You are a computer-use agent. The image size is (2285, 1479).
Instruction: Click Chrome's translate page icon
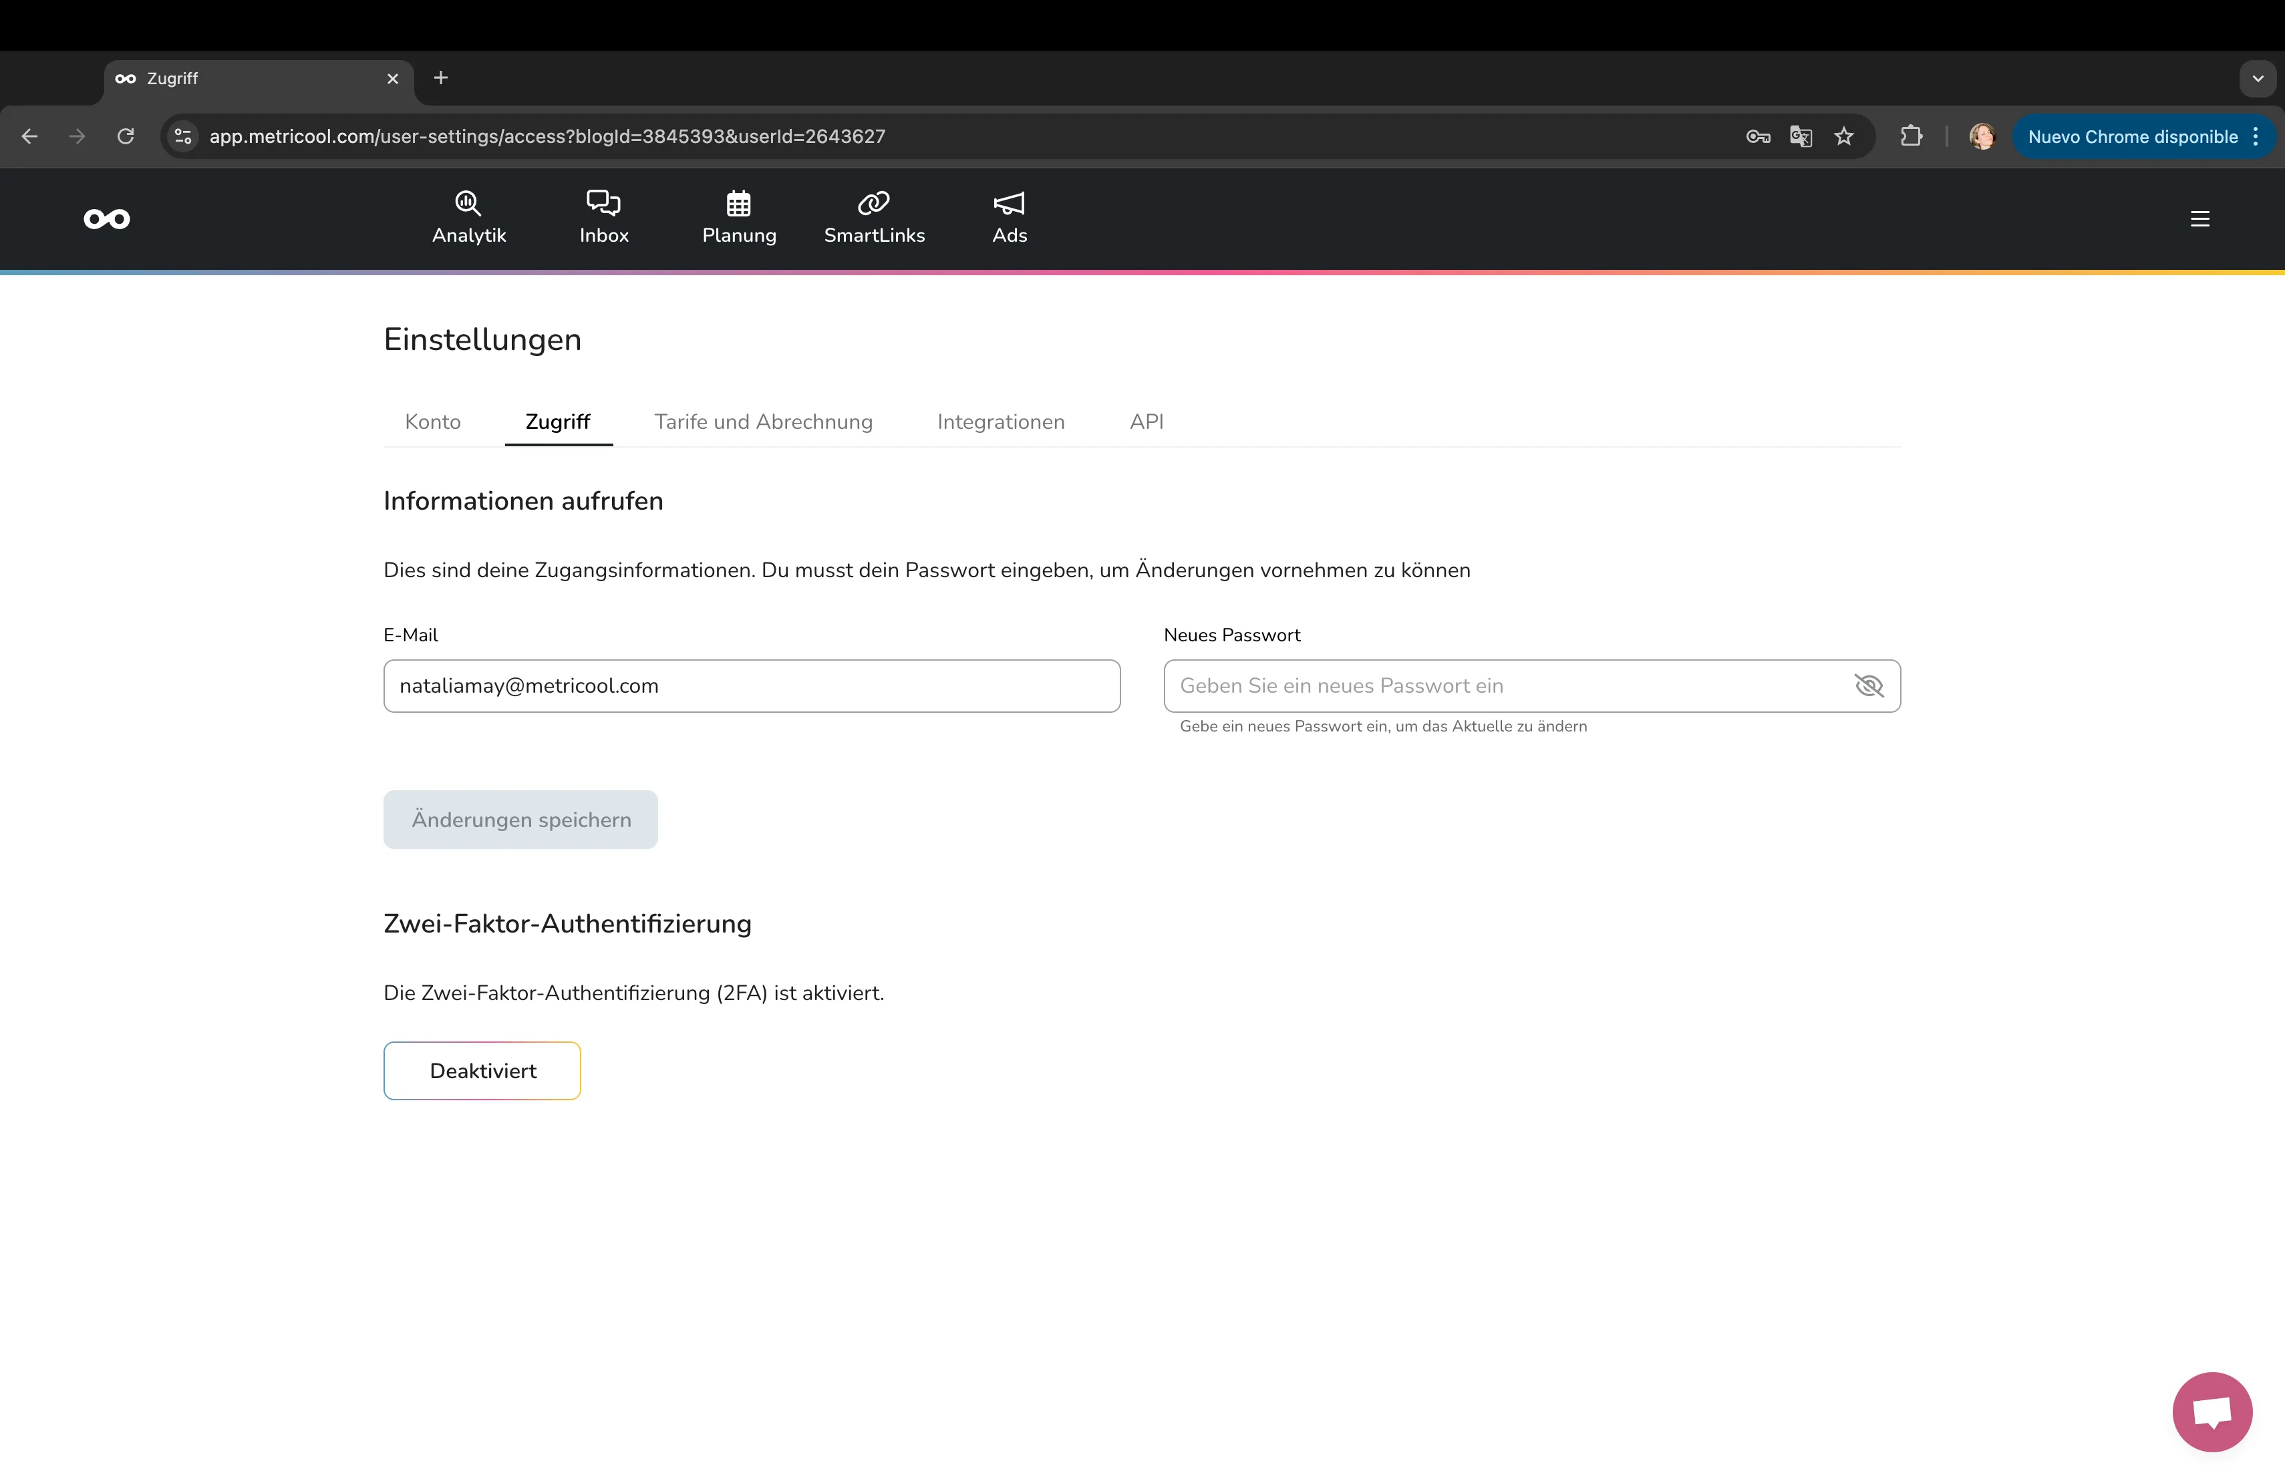1800,136
